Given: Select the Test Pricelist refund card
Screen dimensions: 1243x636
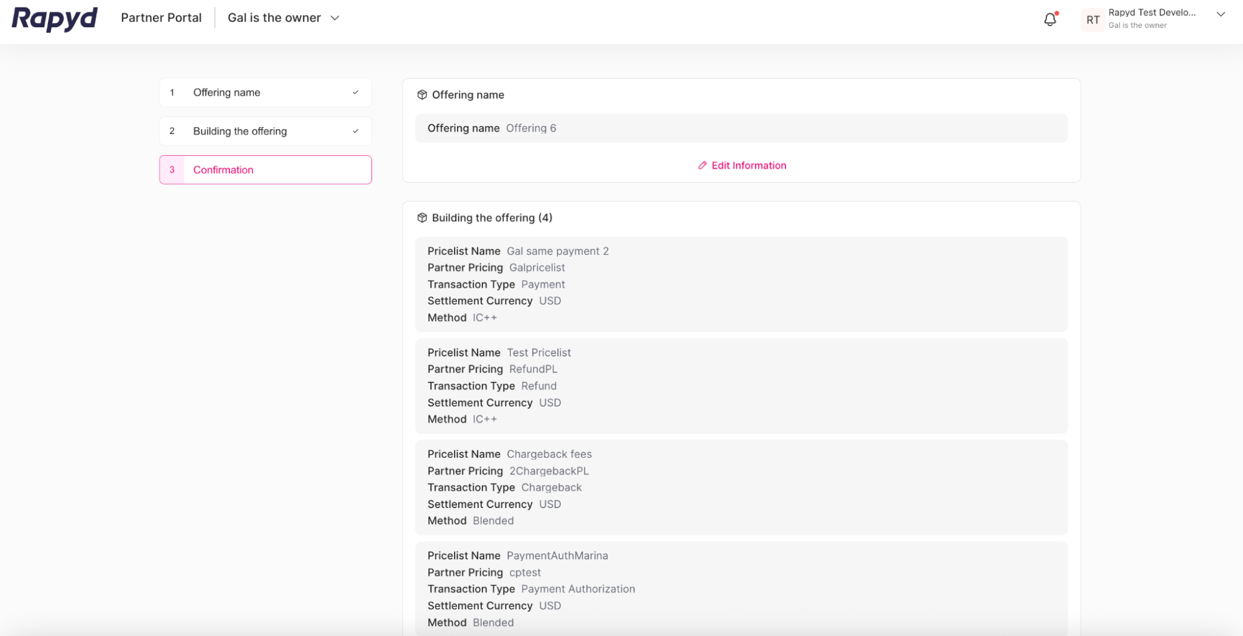Looking at the screenshot, I should tap(741, 386).
